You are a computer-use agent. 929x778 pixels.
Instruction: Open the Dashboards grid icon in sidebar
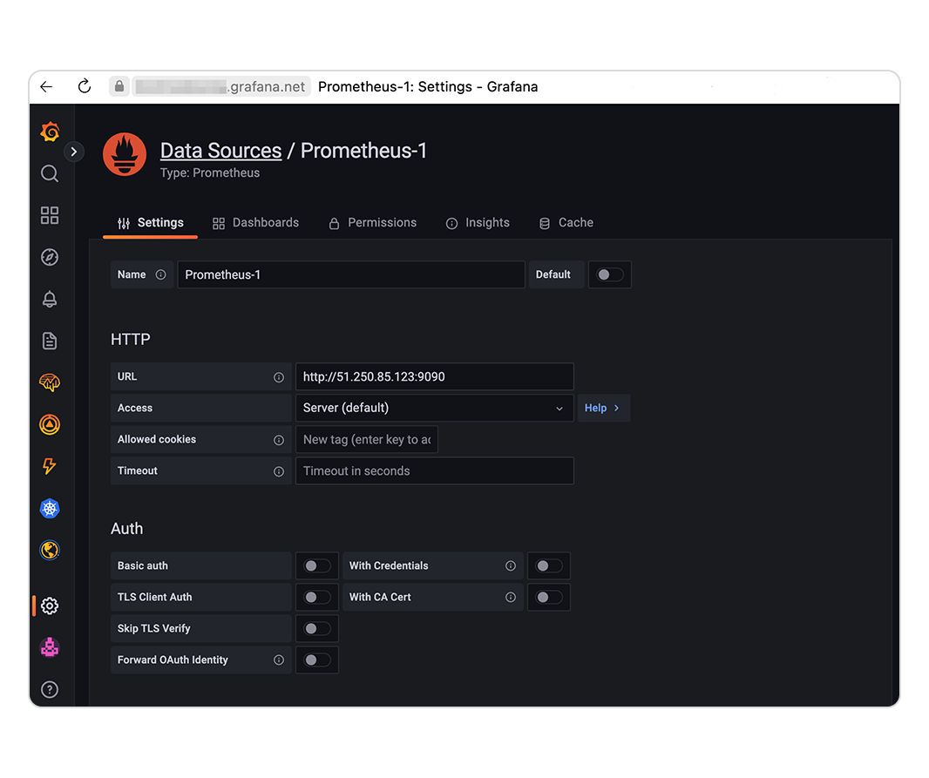[50, 215]
